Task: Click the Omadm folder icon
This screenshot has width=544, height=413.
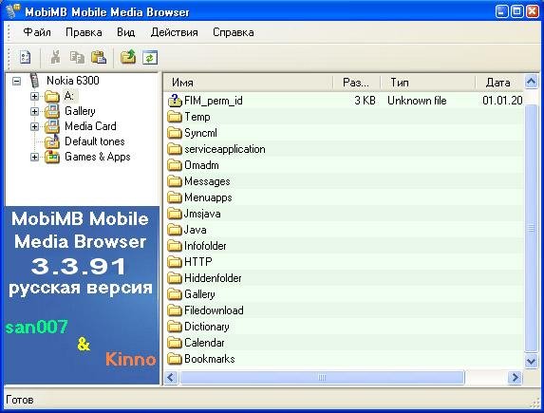Action: click(175, 165)
